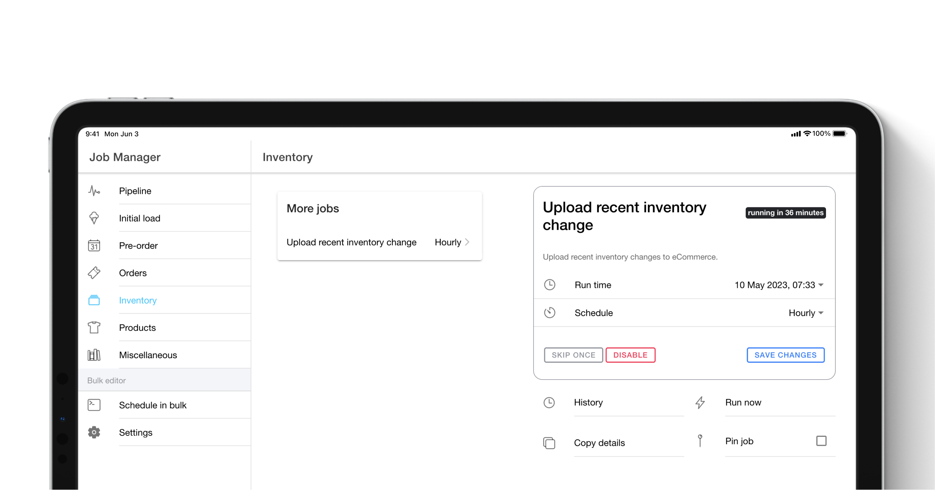Select Pre-order in the sidebar
The width and height of the screenshot is (935, 490).
coord(165,246)
